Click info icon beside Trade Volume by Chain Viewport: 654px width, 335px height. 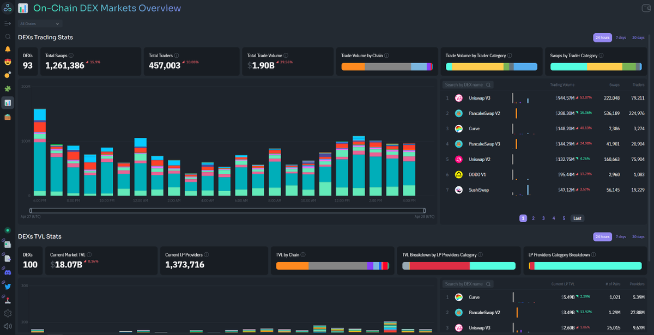[387, 56]
